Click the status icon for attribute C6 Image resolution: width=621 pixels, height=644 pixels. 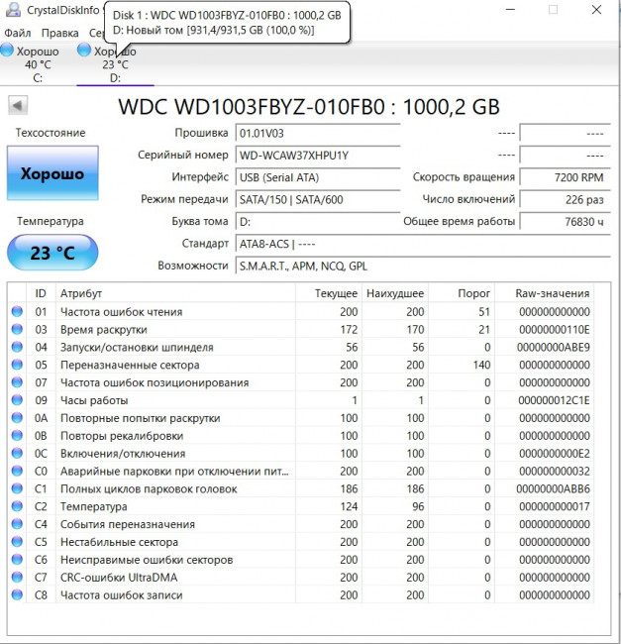(17, 560)
